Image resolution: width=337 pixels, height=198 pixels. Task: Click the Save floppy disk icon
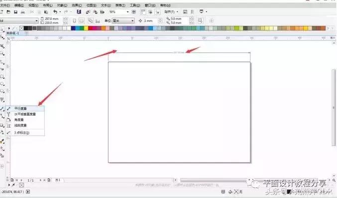pyautogui.click(x=15, y=12)
